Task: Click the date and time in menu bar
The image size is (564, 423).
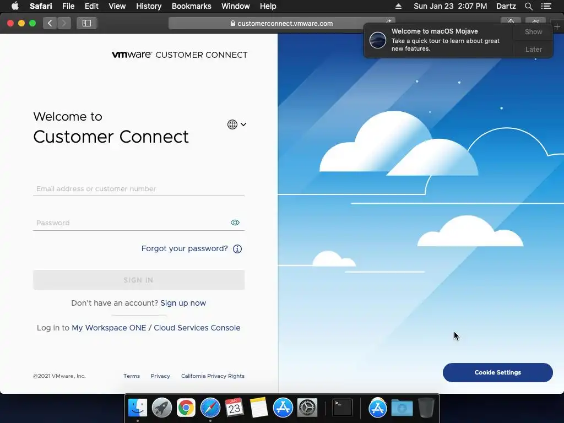Action: coord(451,6)
